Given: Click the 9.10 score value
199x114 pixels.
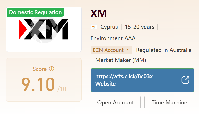Looking at the screenshot, I should (38, 85).
